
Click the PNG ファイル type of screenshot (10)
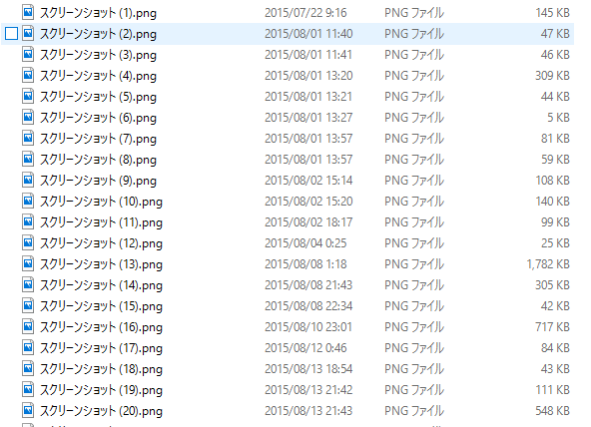(414, 202)
